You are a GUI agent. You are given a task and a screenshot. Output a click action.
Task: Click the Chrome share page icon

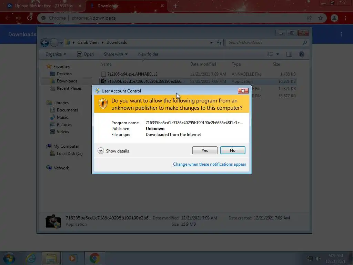coord(309,18)
